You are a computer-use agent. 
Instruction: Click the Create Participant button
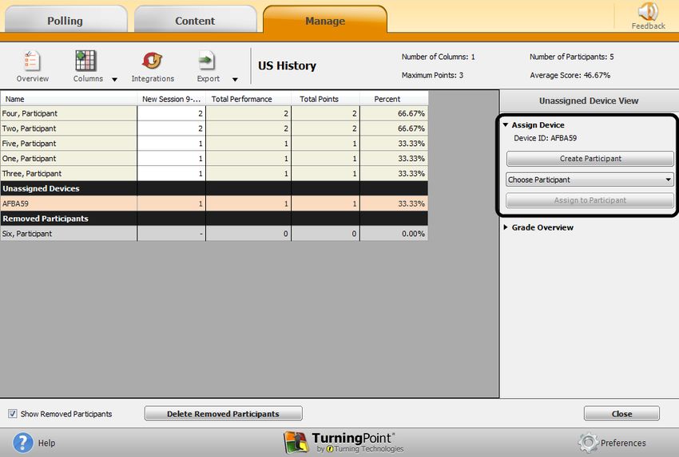[x=590, y=159]
